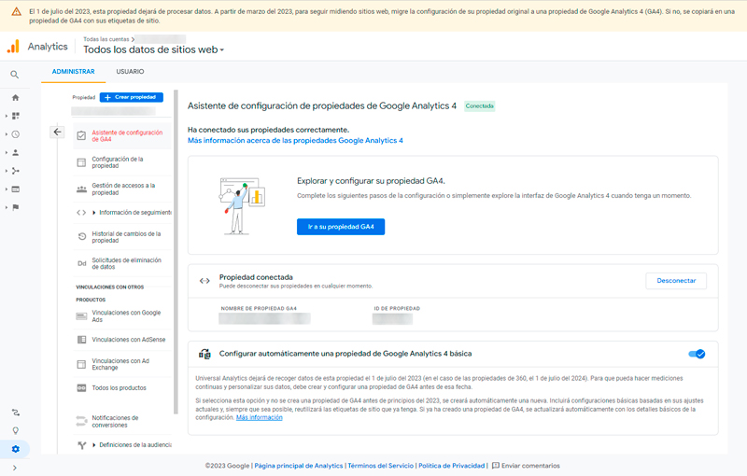The width and height of the screenshot is (747, 476).
Task: Click the GA4 setup assistant checkbox icon
Action: tap(81, 135)
